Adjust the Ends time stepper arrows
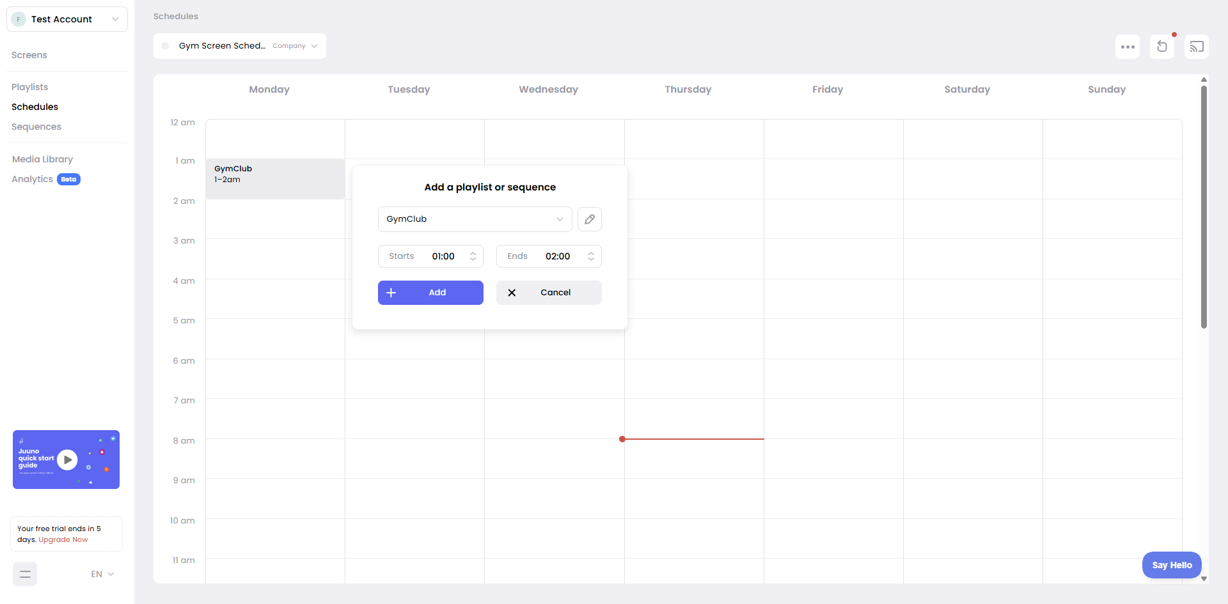 [x=591, y=256]
